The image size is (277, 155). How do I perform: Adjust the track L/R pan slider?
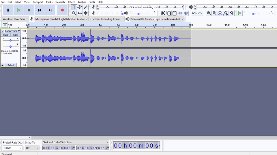click(10, 46)
